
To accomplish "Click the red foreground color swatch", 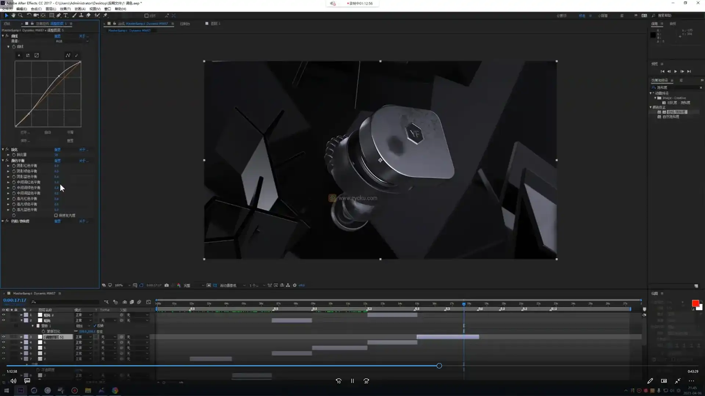I will tap(695, 303).
